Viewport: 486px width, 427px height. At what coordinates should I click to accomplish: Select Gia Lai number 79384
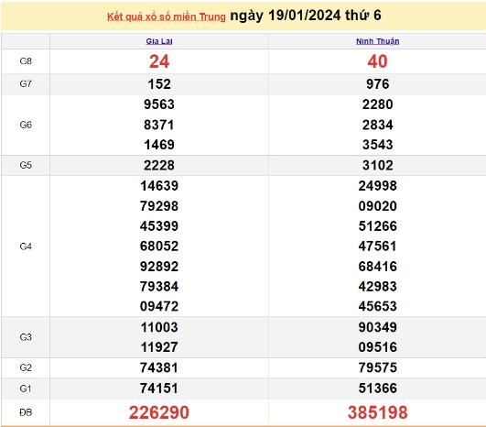[159, 286]
